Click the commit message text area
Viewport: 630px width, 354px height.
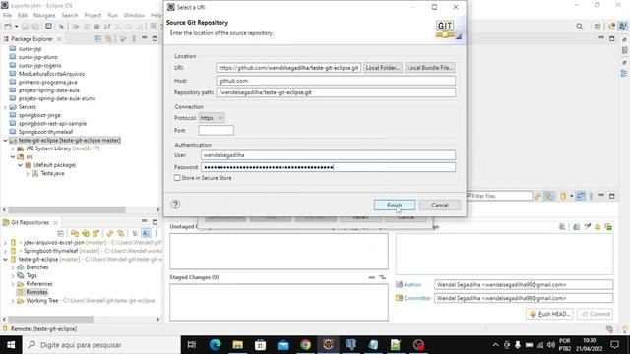click(x=505, y=254)
